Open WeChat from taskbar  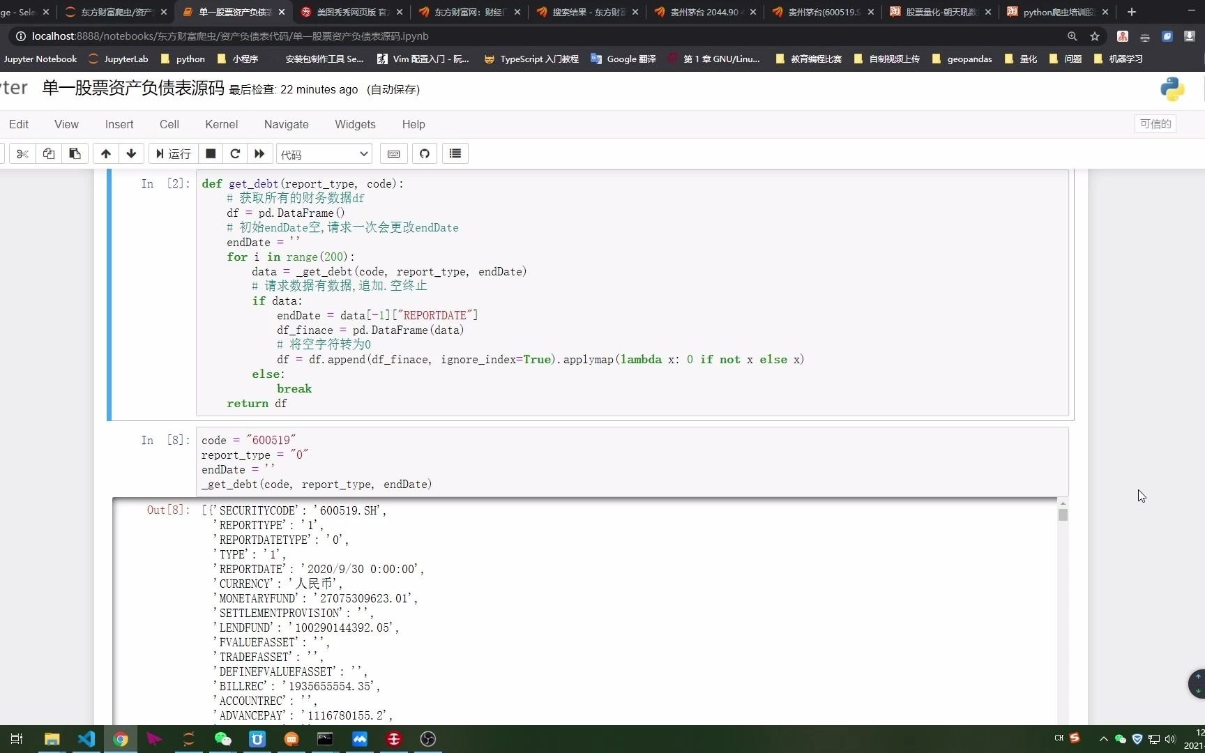tap(223, 739)
